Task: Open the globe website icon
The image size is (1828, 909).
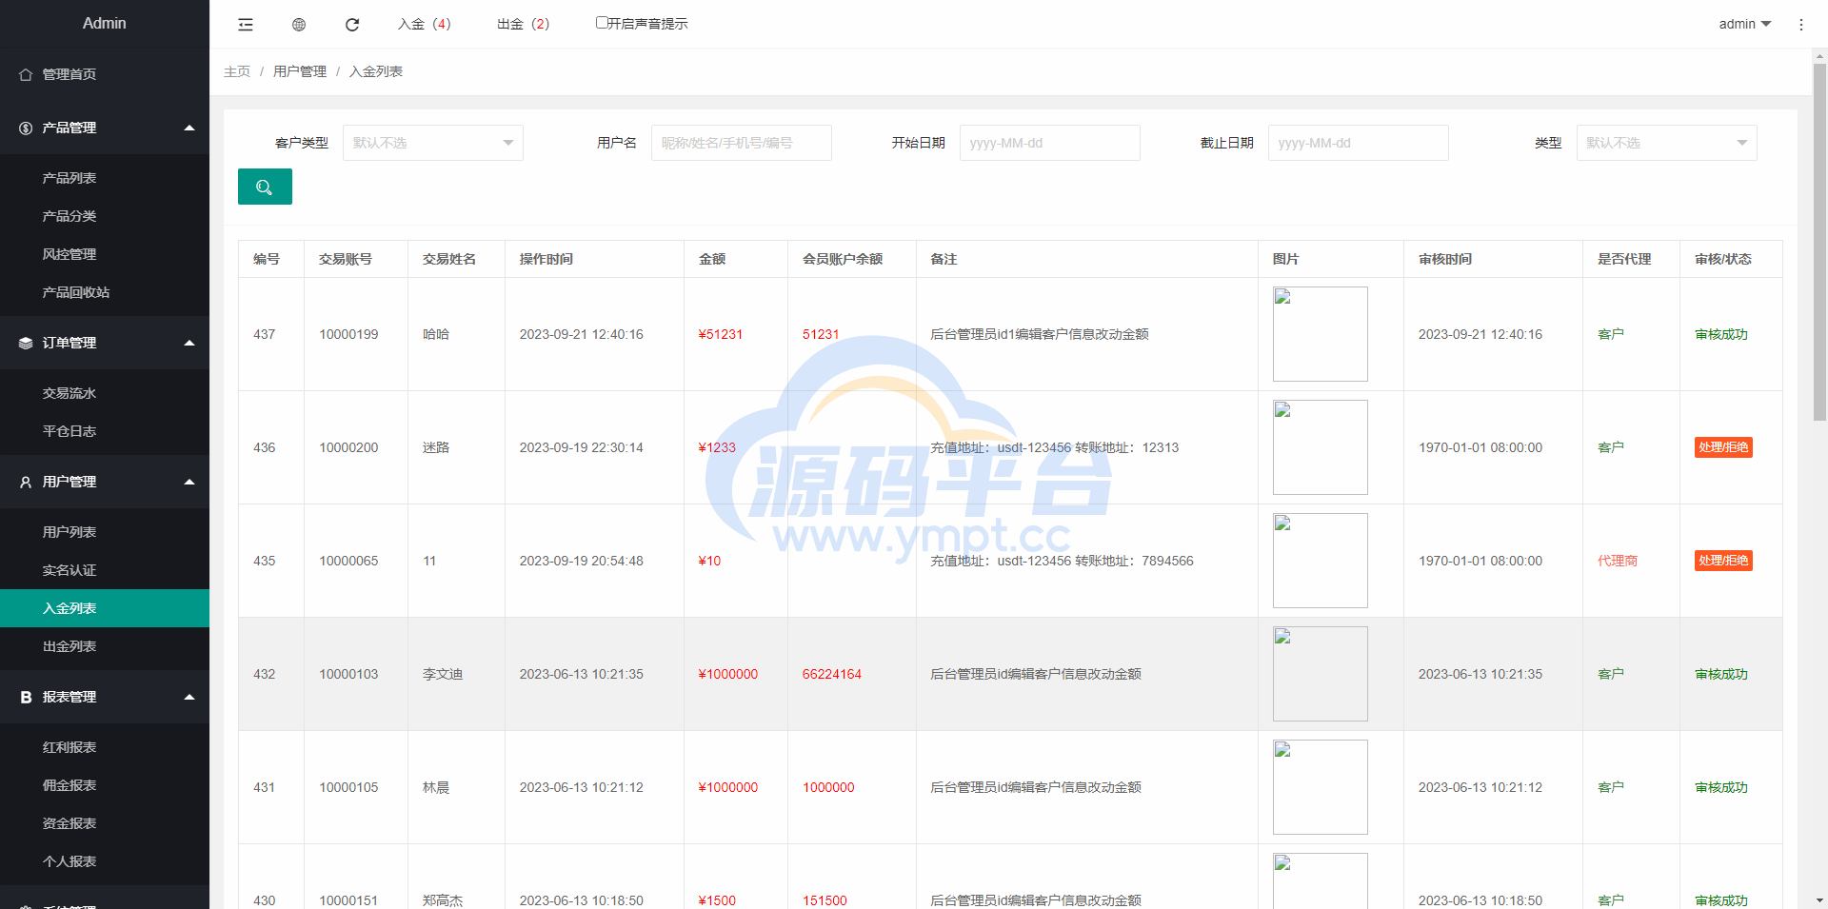Action: 299,25
